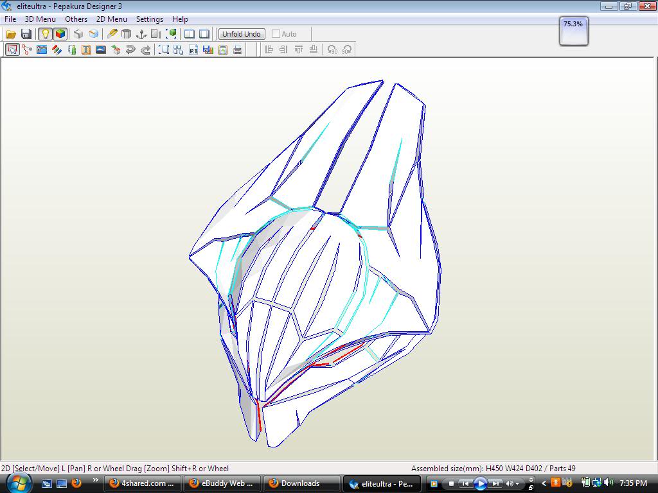This screenshot has height=493, width=658.
Task: Click the rotate 90 clockwise icon
Action: coord(347,50)
